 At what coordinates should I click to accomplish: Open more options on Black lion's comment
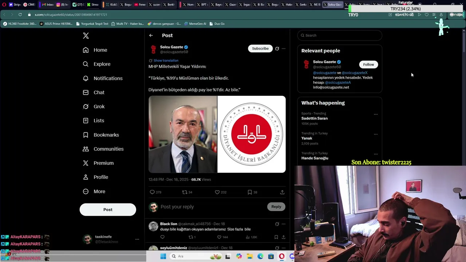(284, 224)
